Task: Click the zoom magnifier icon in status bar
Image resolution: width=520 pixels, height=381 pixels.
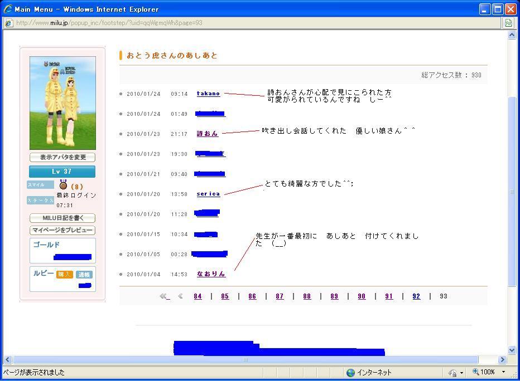Action: [x=476, y=372]
